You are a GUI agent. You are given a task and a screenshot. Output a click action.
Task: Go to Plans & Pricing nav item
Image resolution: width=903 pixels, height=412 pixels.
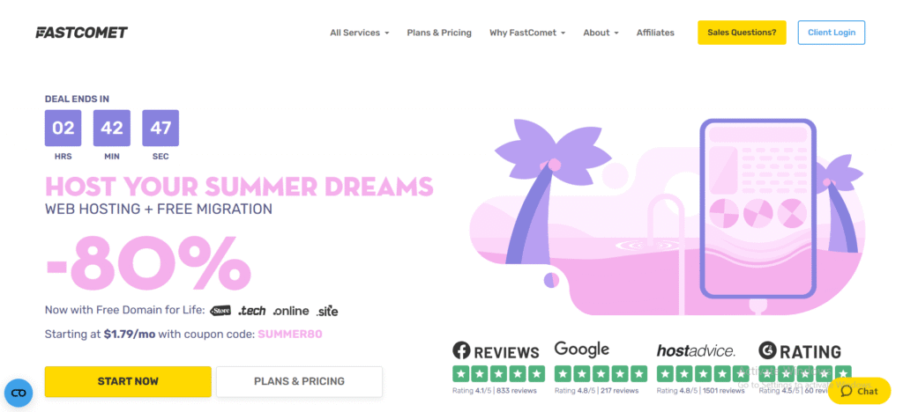pos(439,33)
